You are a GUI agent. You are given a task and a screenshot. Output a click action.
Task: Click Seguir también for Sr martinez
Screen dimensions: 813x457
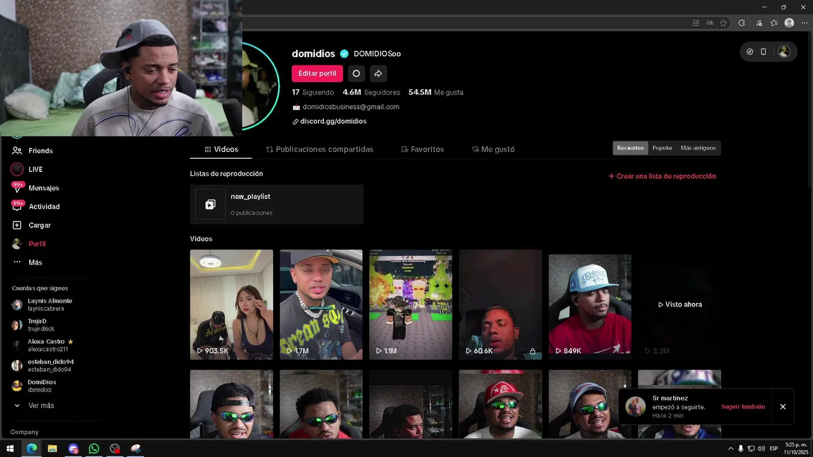742,407
